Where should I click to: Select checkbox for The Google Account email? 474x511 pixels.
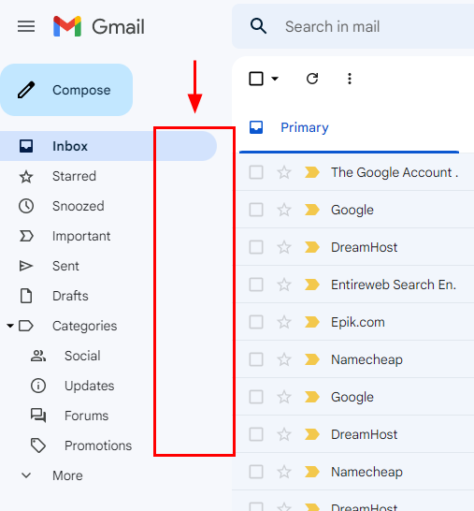tap(256, 172)
